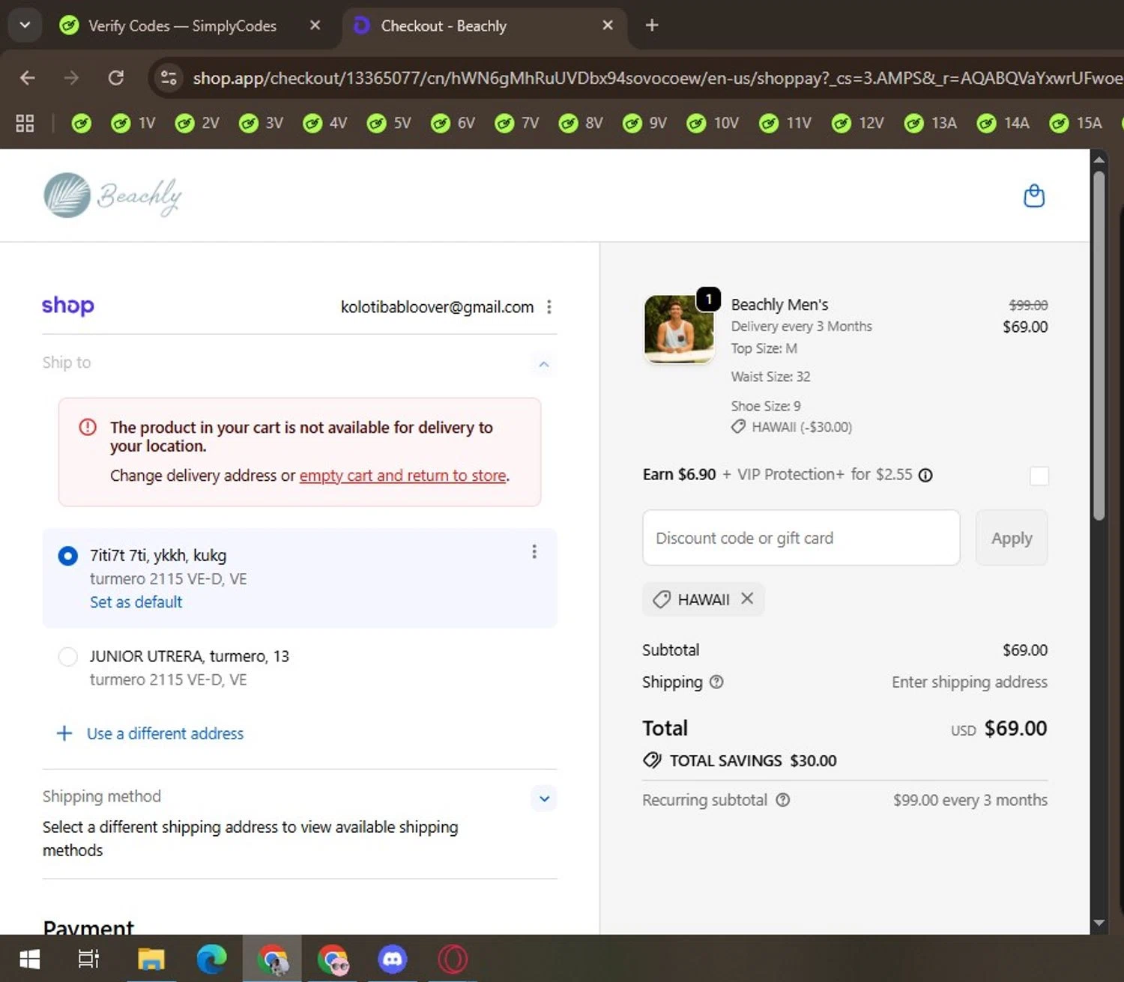Image resolution: width=1124 pixels, height=982 pixels.
Task: Click the first unlabeled SimplyCodes bookmark
Action: point(81,123)
